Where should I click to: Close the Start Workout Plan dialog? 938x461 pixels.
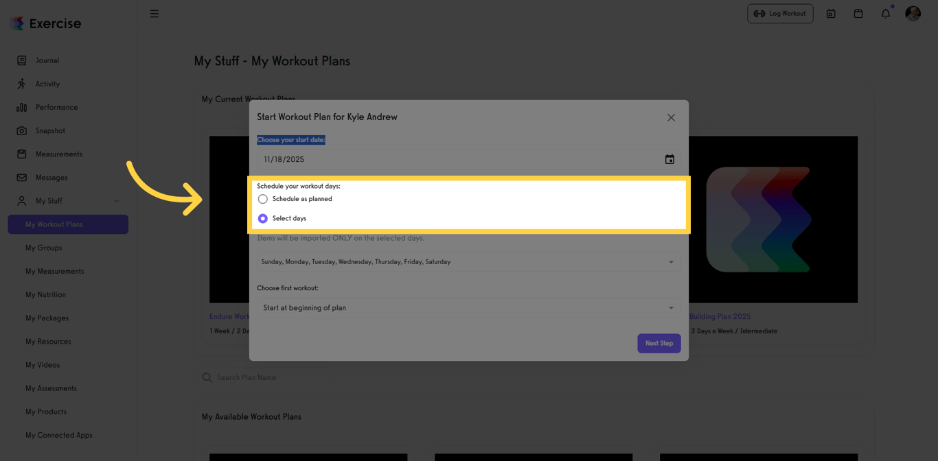tap(671, 118)
